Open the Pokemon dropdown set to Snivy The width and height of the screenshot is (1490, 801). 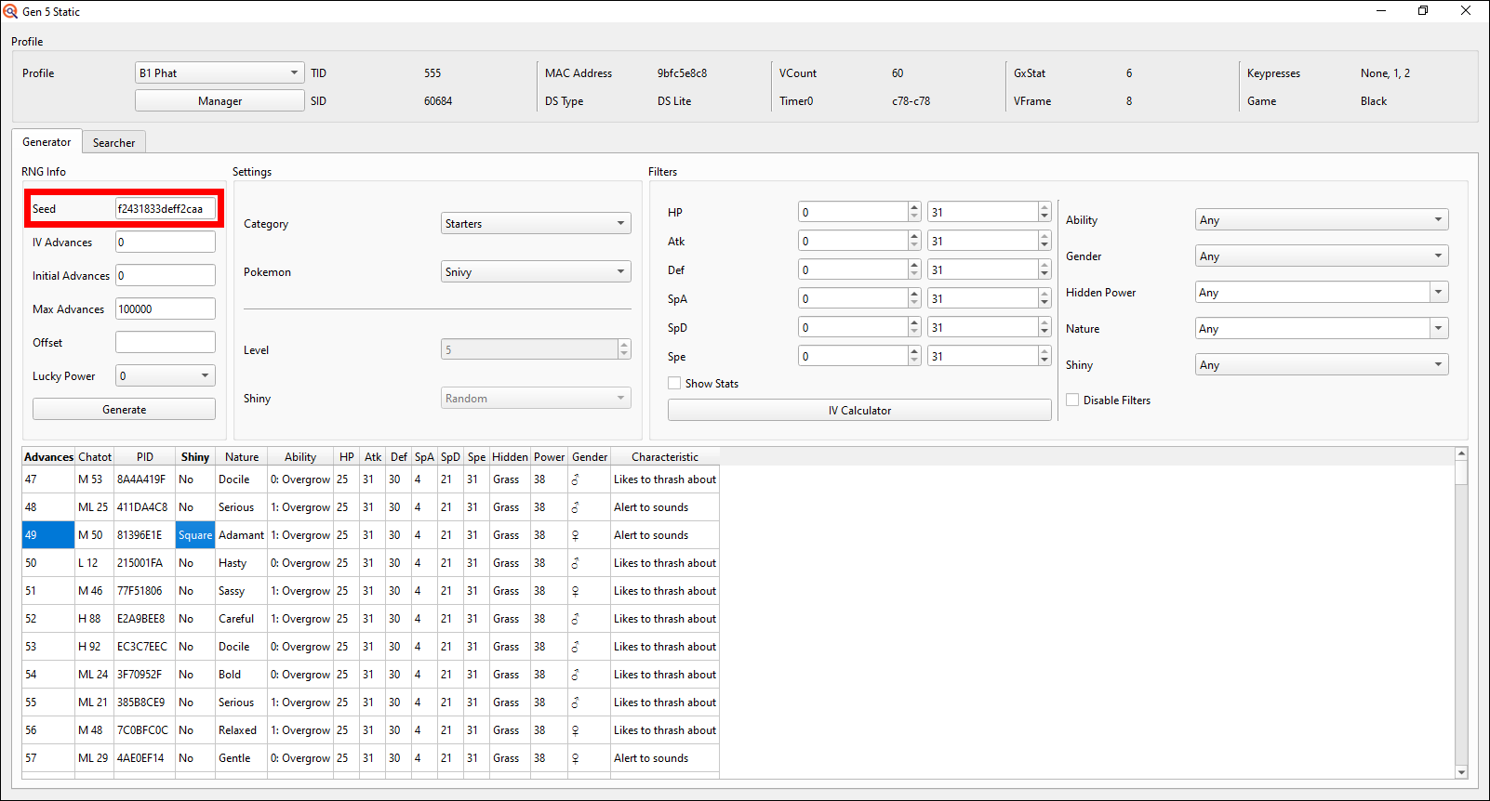coord(536,271)
